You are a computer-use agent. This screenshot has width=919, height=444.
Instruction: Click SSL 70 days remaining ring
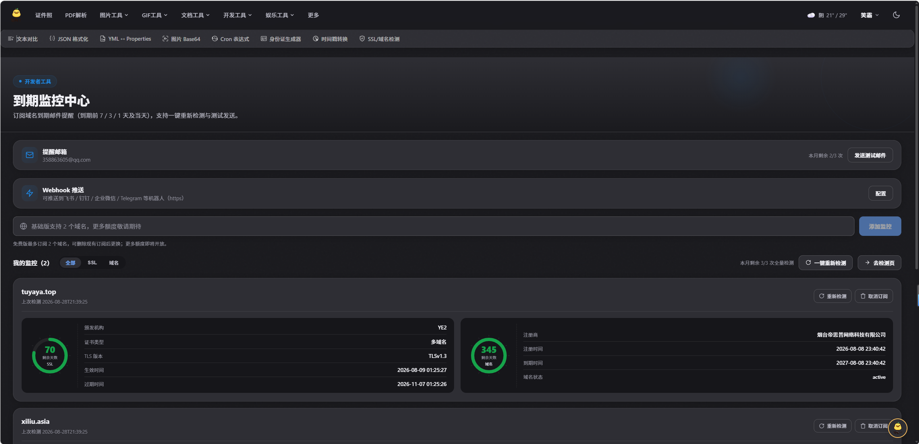(50, 355)
